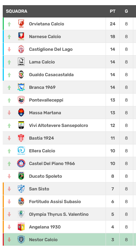Click the red down arrow beside Bastia 1924
136x247 pixels.
9,138
